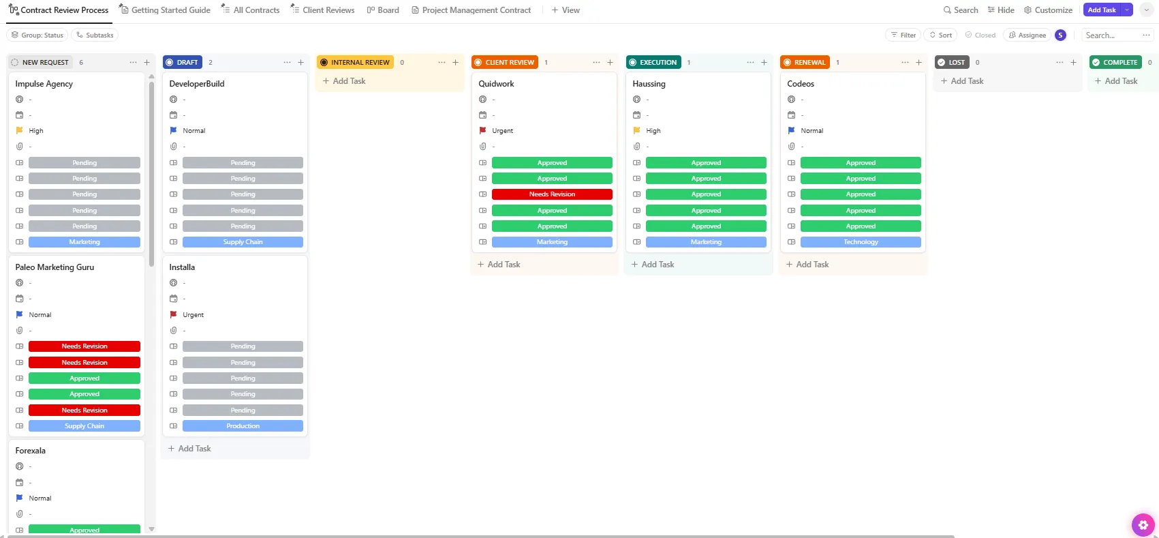Image resolution: width=1159 pixels, height=538 pixels.
Task: Switch to the All Contracts tab
Action: coord(250,10)
